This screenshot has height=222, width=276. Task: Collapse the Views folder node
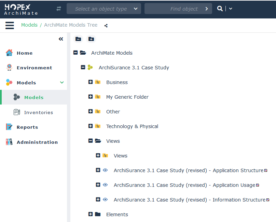coord(91,141)
